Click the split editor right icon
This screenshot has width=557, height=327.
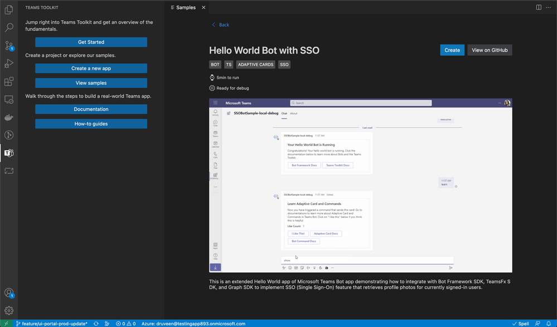pyautogui.click(x=539, y=7)
